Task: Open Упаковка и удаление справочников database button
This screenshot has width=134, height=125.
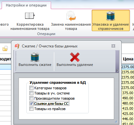Action: (111, 20)
